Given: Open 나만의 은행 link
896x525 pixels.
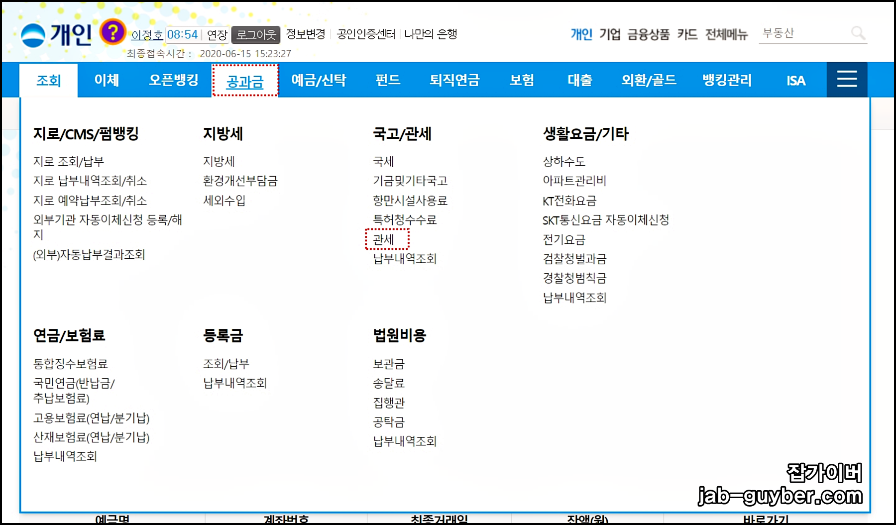Looking at the screenshot, I should pos(431,34).
